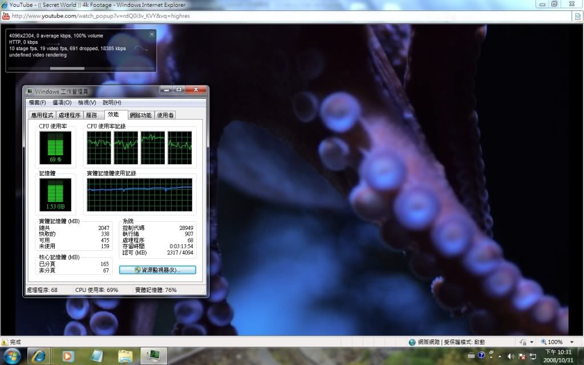Close the video stats overlay
Image resolution: width=584 pixels, height=365 pixels.
tap(152, 35)
